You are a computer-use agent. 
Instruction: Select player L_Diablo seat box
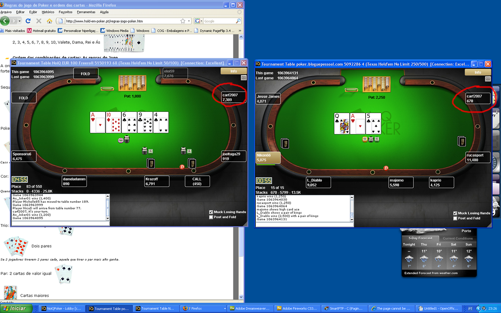[318, 182]
